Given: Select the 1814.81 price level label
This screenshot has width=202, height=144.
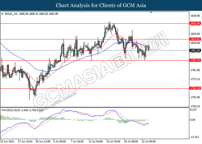Looking at the screenshot, I should coord(195,39).
